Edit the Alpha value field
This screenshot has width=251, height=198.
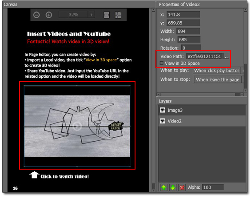coord(213,187)
